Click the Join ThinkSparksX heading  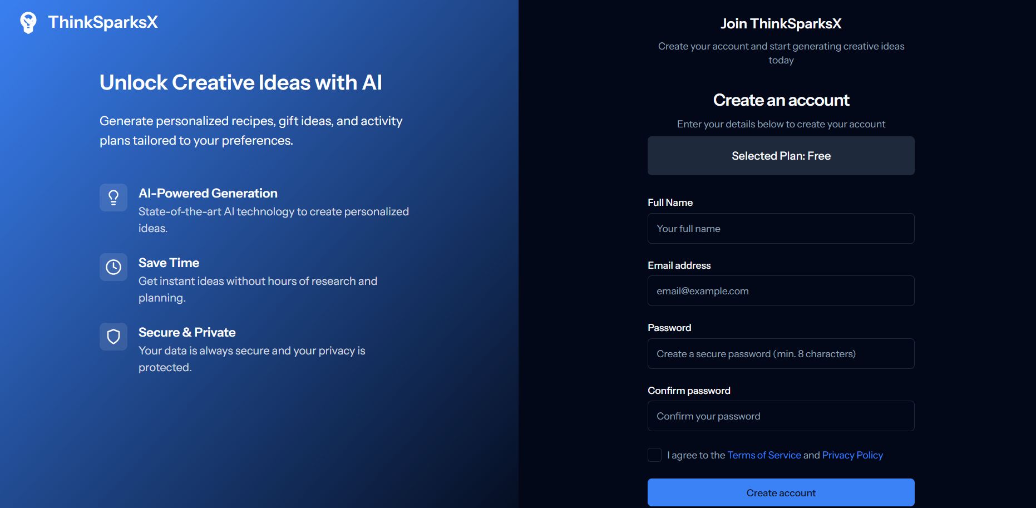click(x=781, y=23)
